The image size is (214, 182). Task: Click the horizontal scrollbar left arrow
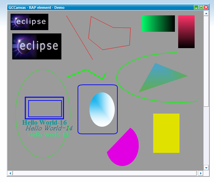pos(10,173)
